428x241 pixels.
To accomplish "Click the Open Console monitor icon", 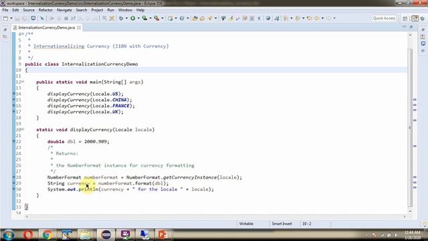I will pos(33,18).
